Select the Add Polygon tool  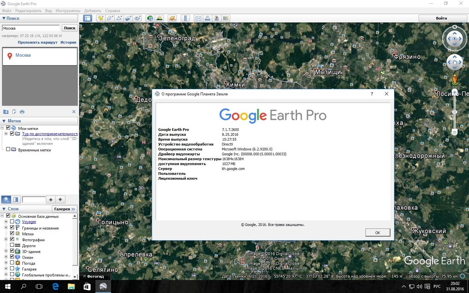click(110, 18)
